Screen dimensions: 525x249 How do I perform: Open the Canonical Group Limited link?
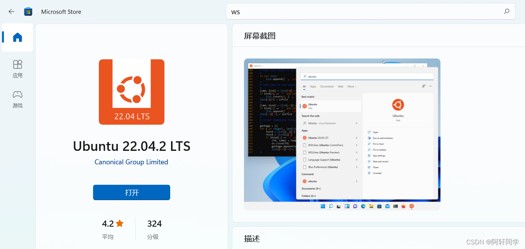click(131, 162)
